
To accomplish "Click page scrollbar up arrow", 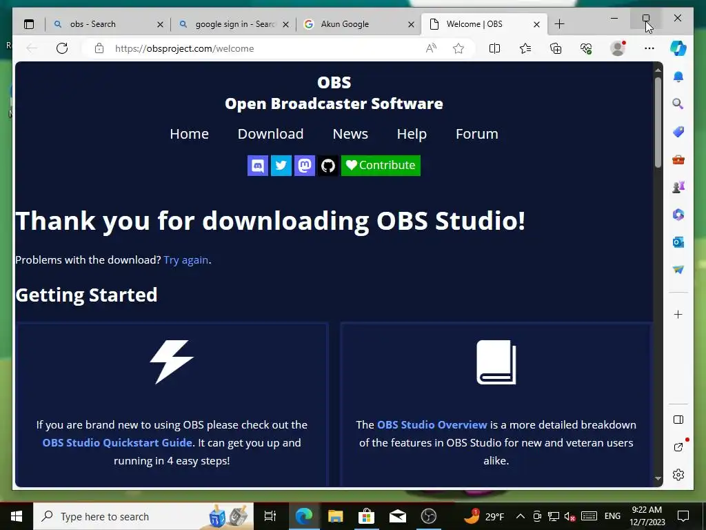I will [x=658, y=70].
